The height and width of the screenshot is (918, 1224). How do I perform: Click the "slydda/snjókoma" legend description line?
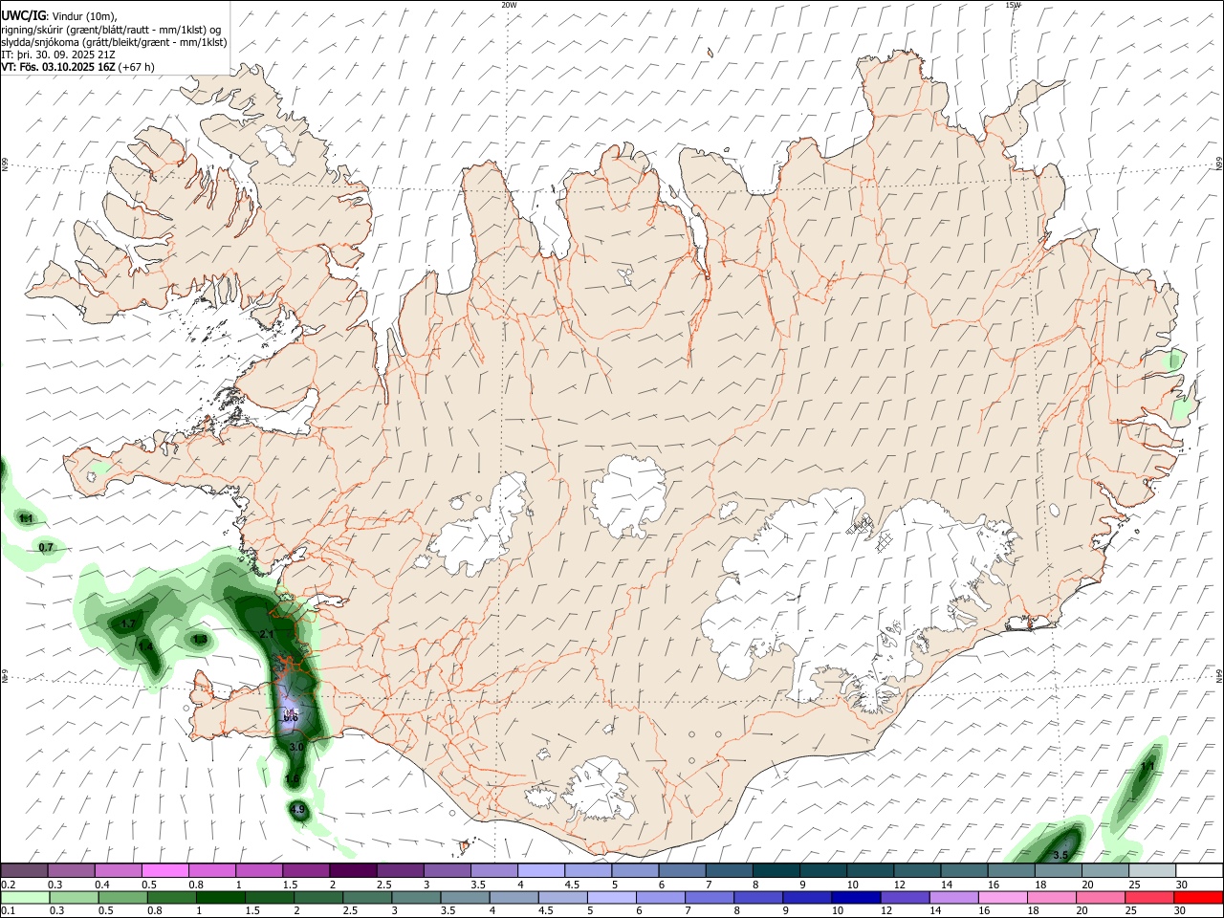(x=114, y=42)
